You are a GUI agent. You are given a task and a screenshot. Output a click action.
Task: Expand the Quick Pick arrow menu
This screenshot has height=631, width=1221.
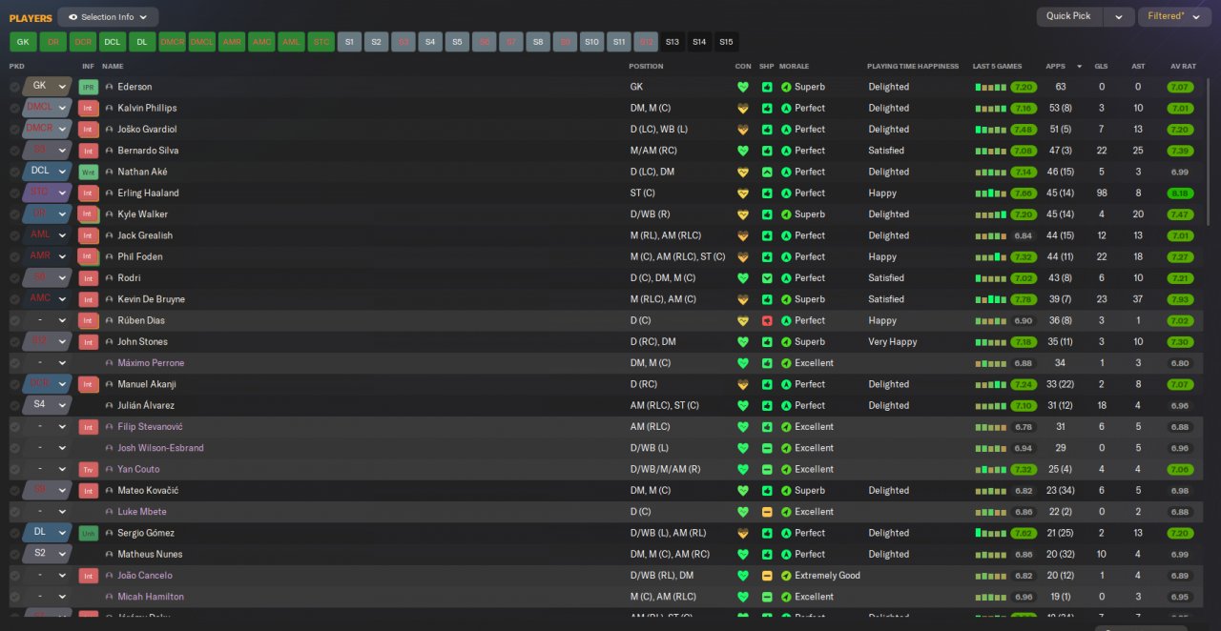coord(1120,16)
